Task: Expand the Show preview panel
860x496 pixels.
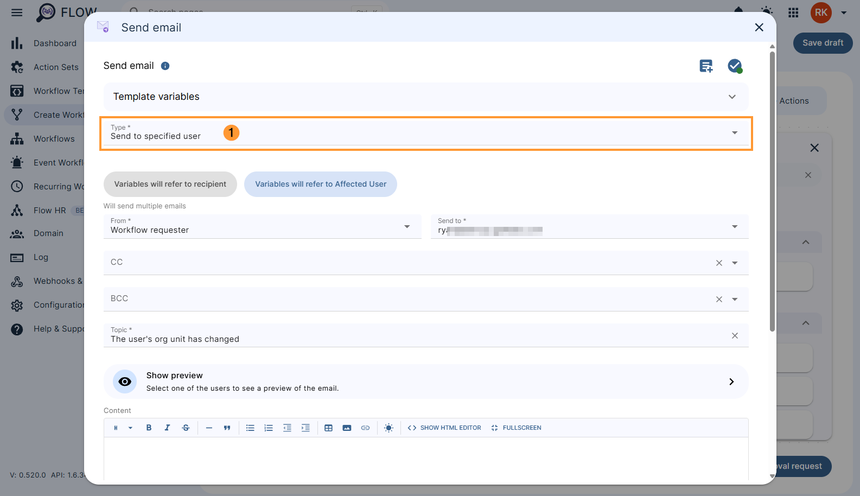Action: click(426, 381)
